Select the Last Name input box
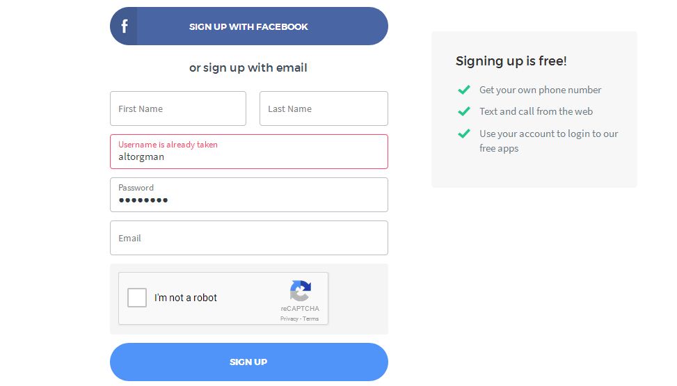 (x=324, y=108)
